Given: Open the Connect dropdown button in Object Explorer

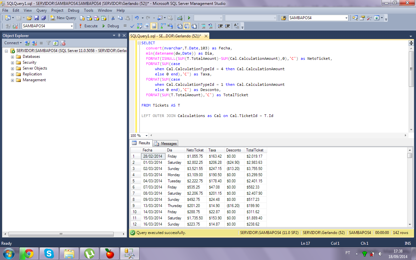Looking at the screenshot, I should [x=13, y=43].
